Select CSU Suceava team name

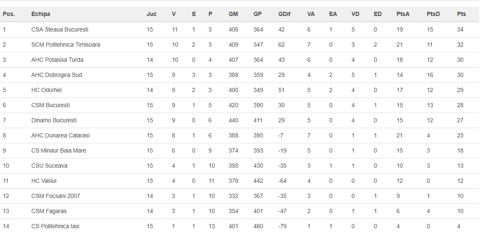[49, 166]
